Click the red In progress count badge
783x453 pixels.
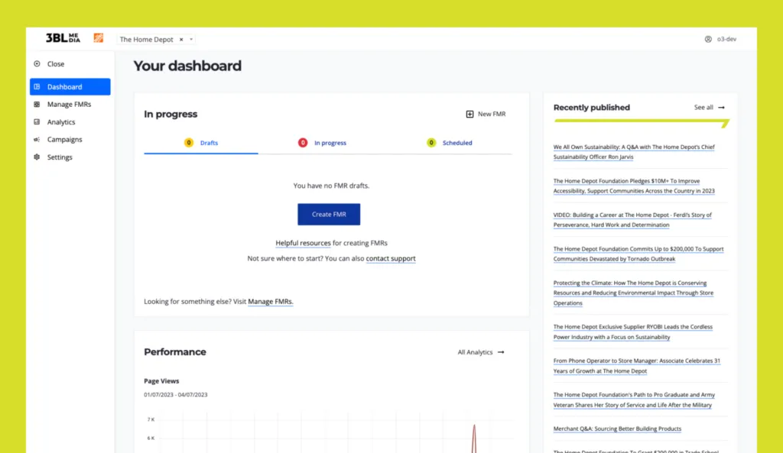[x=303, y=143]
